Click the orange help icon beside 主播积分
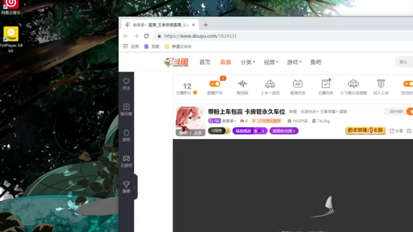Viewport: 413px width, 232px height. click(195, 93)
